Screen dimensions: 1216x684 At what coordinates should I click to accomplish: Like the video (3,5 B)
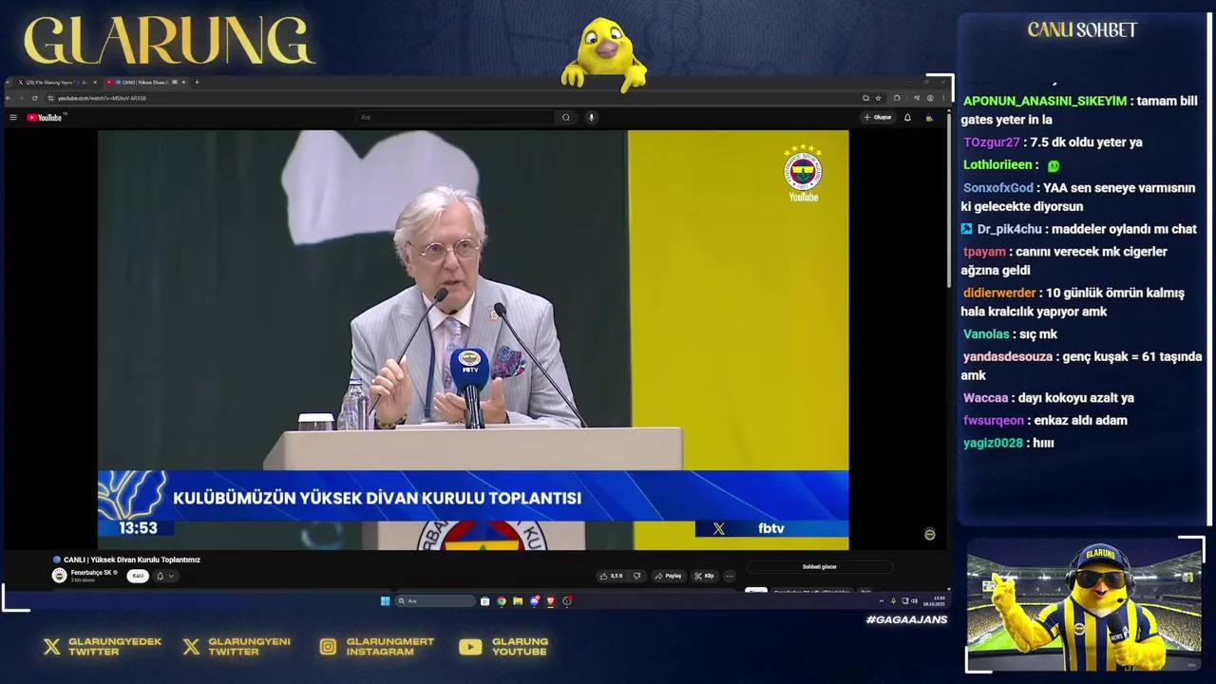610,576
